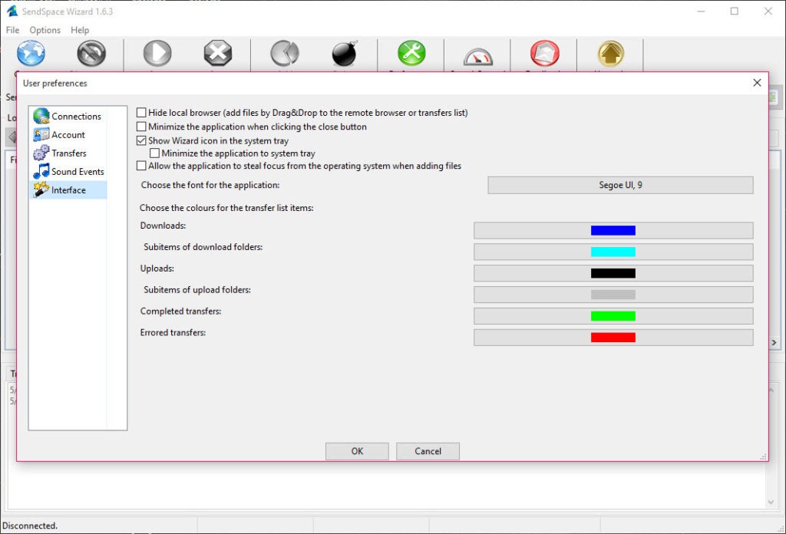
Task: Select the Sound Events preferences section
Action: pyautogui.click(x=69, y=171)
